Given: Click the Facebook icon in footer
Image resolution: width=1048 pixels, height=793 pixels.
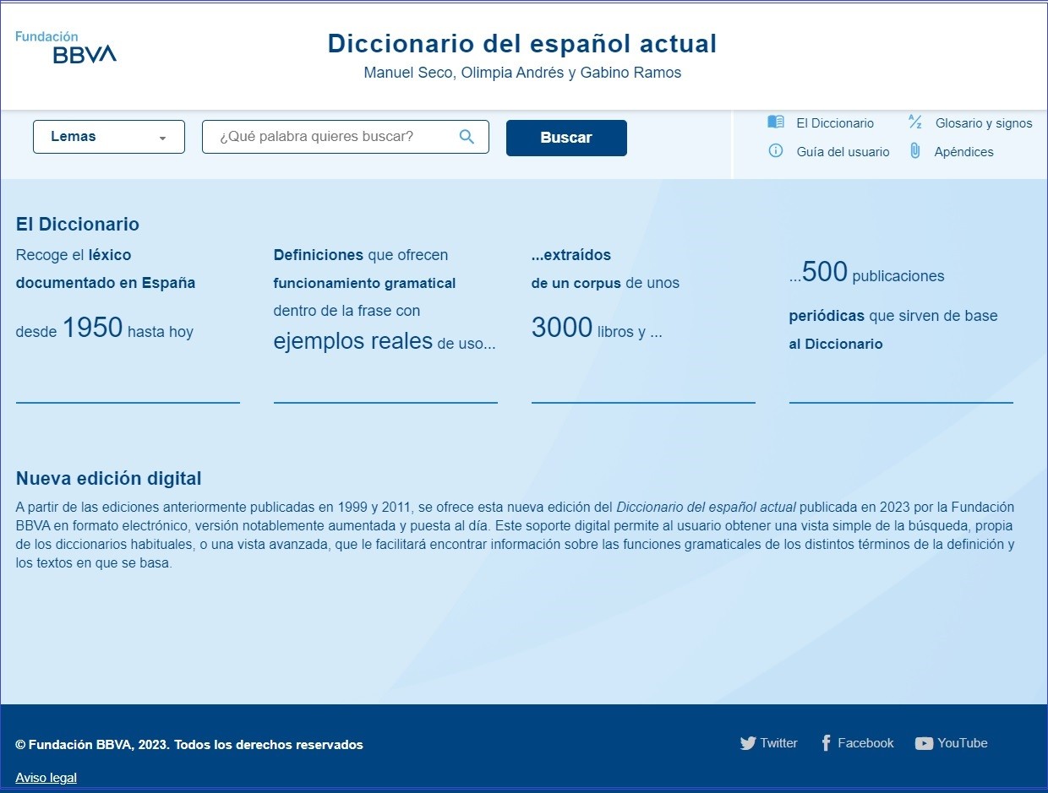Looking at the screenshot, I should 826,743.
